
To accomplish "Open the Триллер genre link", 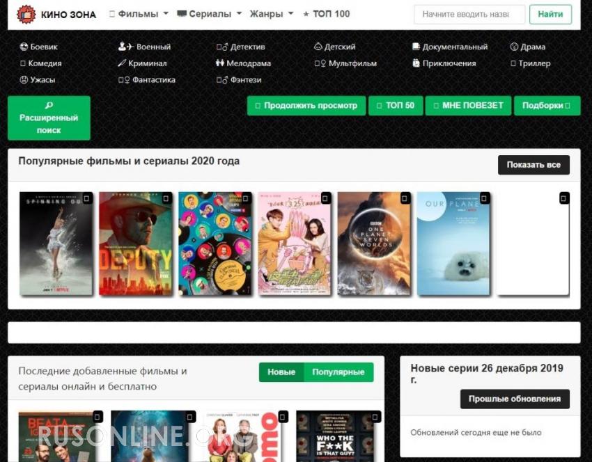I will [x=531, y=63].
